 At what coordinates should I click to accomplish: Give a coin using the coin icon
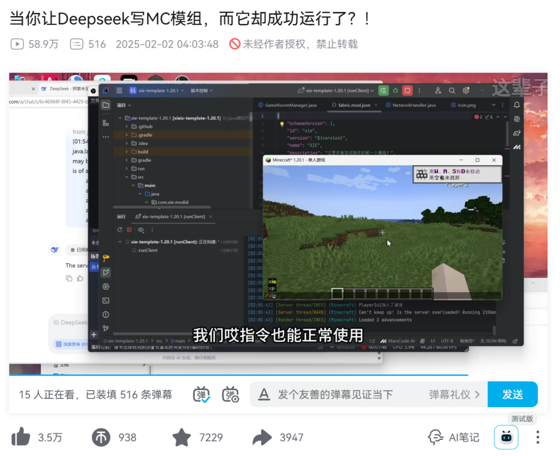tap(101, 437)
